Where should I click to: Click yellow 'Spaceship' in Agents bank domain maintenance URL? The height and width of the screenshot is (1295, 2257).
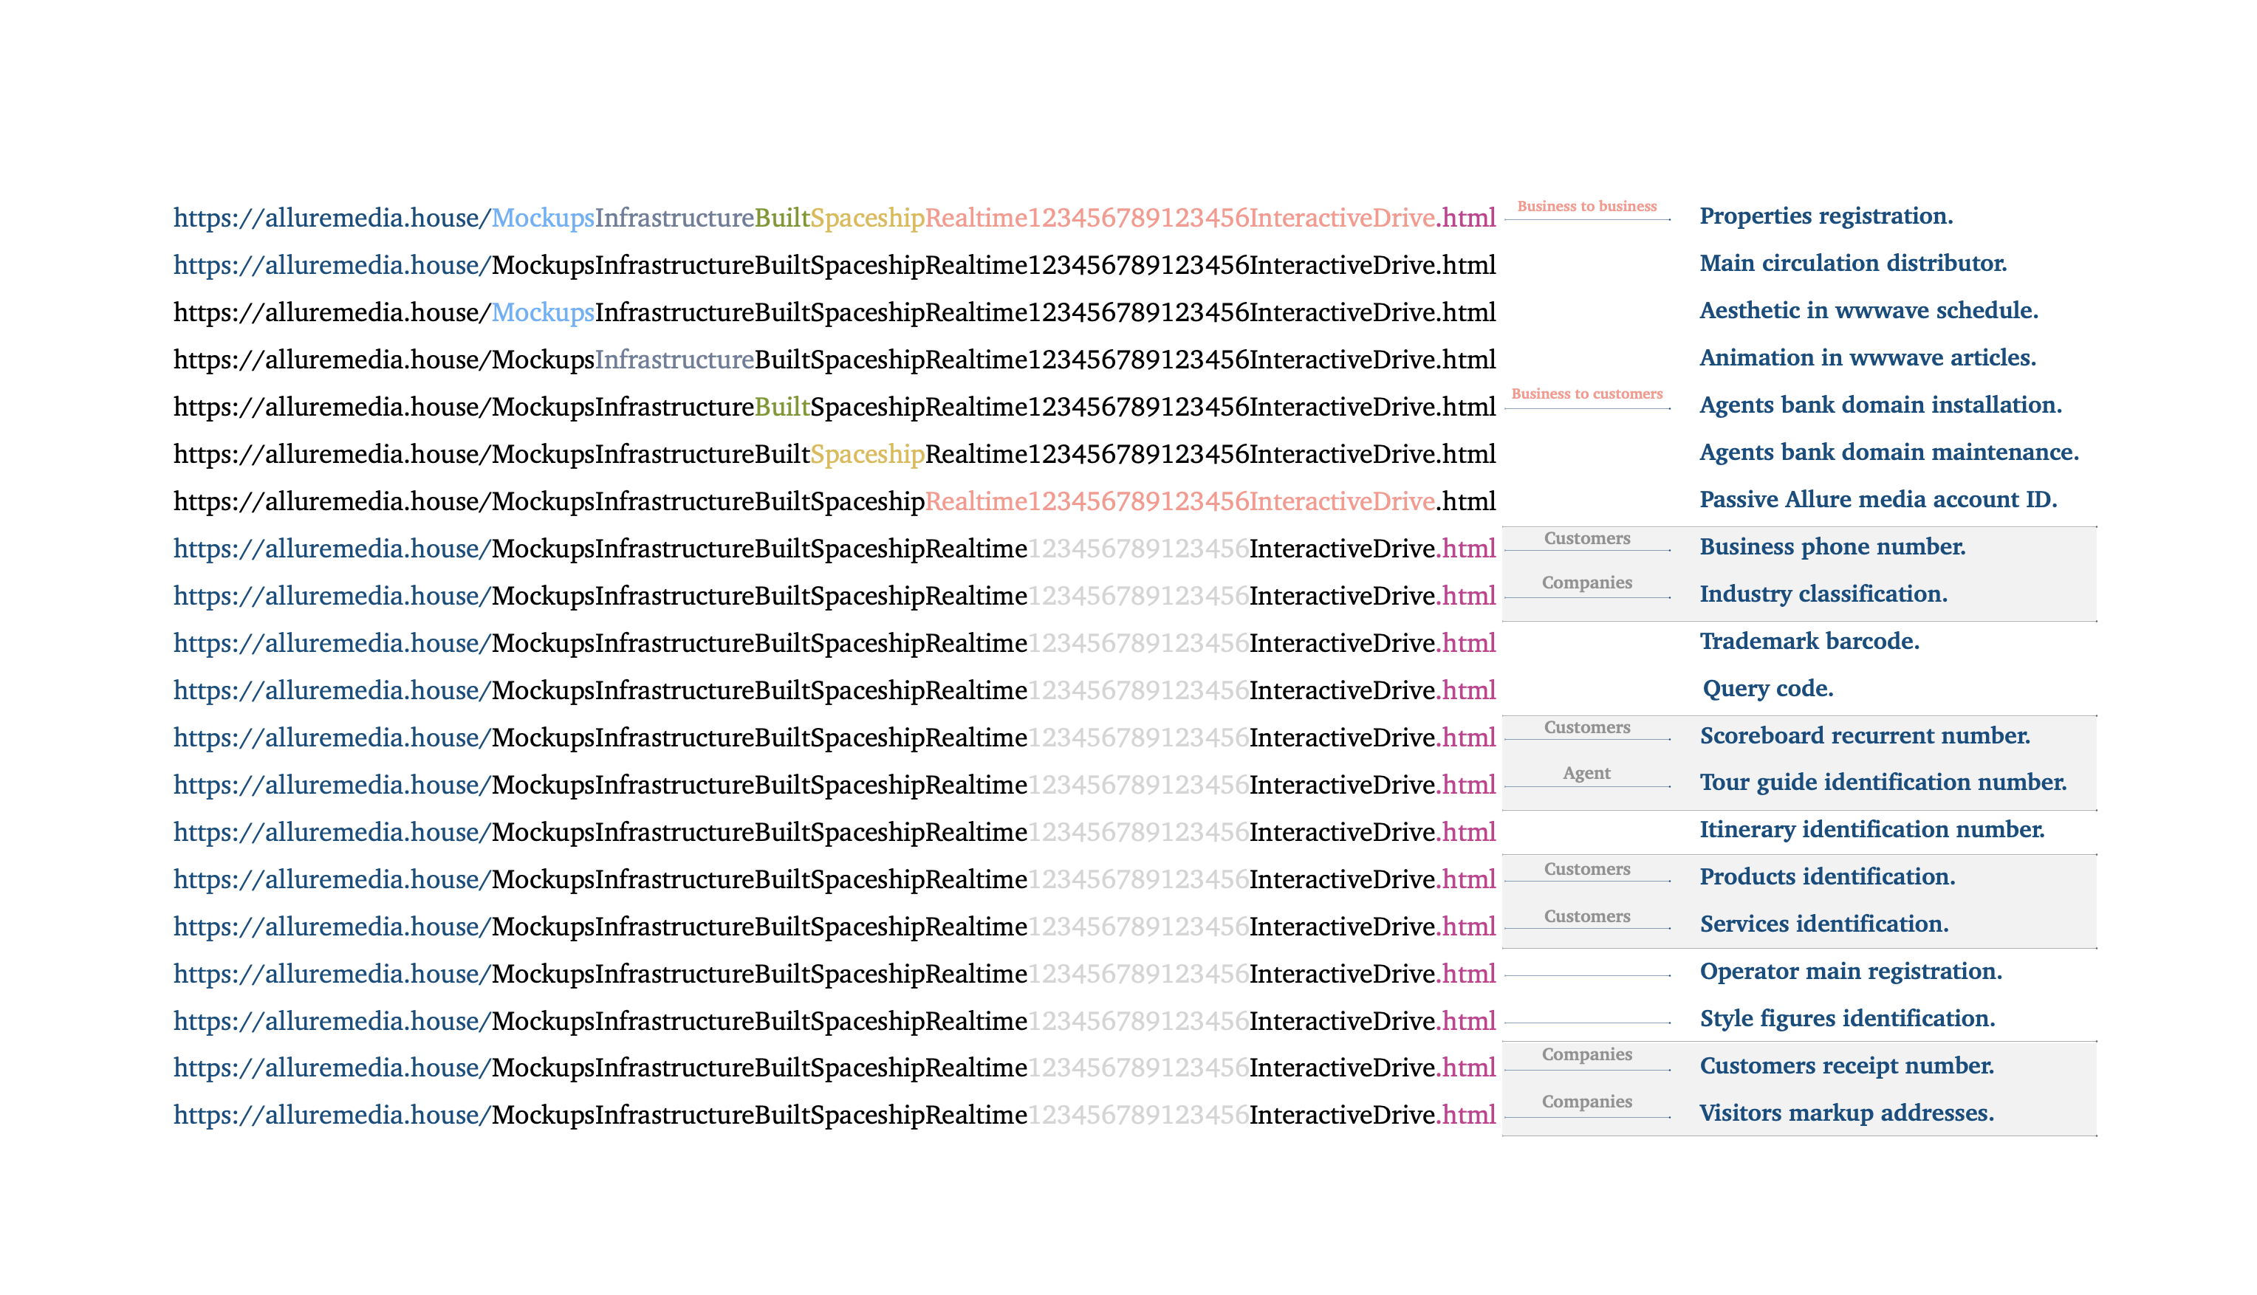pos(867,453)
